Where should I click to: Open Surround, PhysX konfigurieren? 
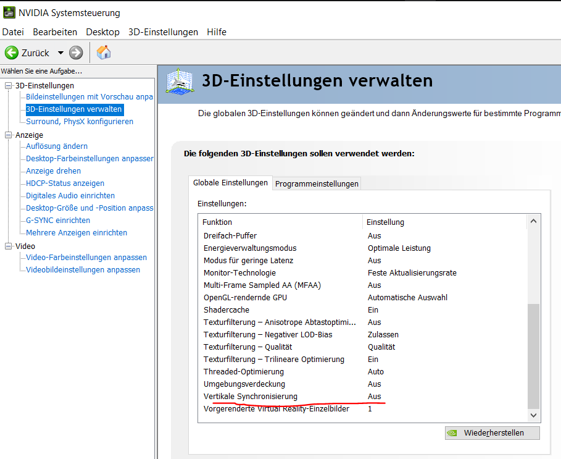click(80, 121)
